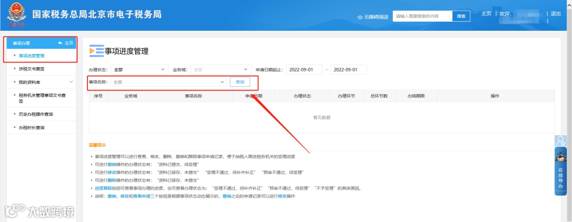
Task: Open 办税时长查询 in the sidebar
Action: click(31, 128)
